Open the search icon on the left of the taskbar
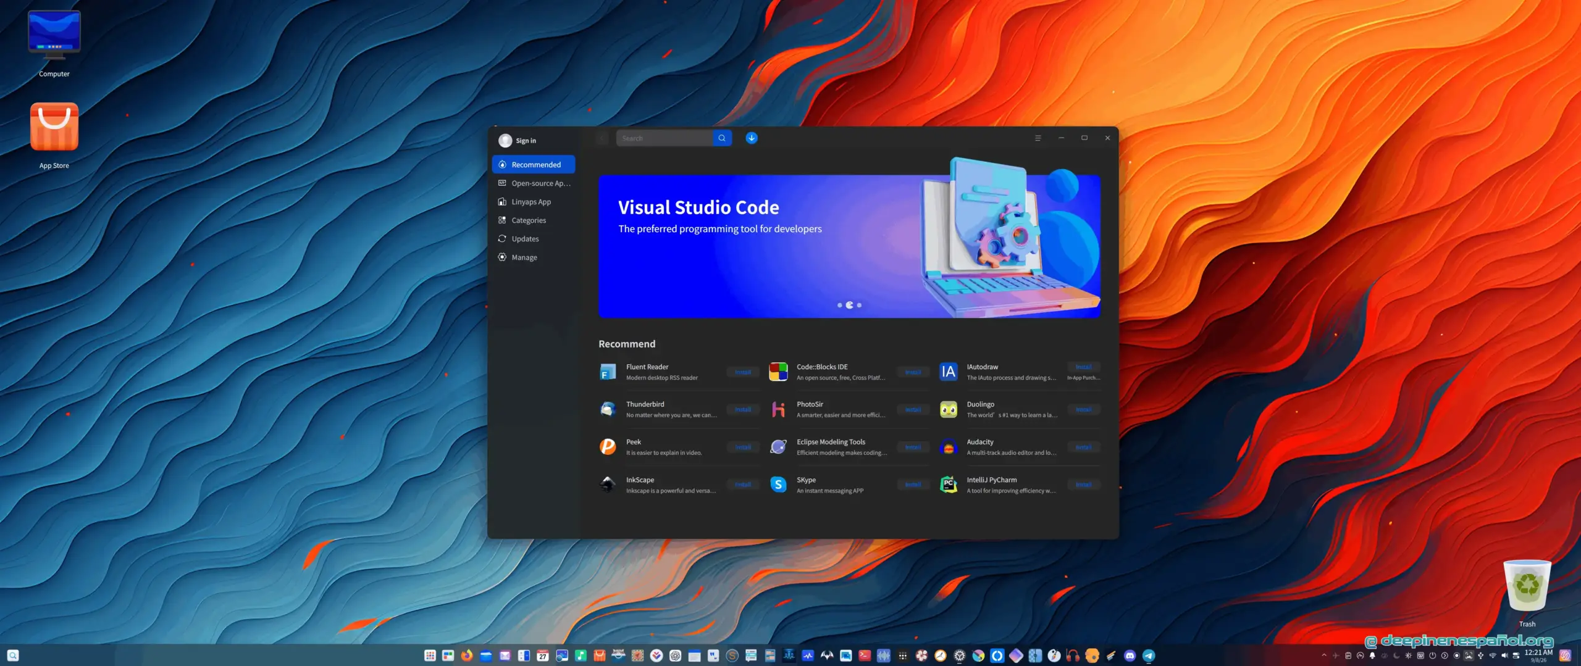1581x666 pixels. (x=13, y=656)
